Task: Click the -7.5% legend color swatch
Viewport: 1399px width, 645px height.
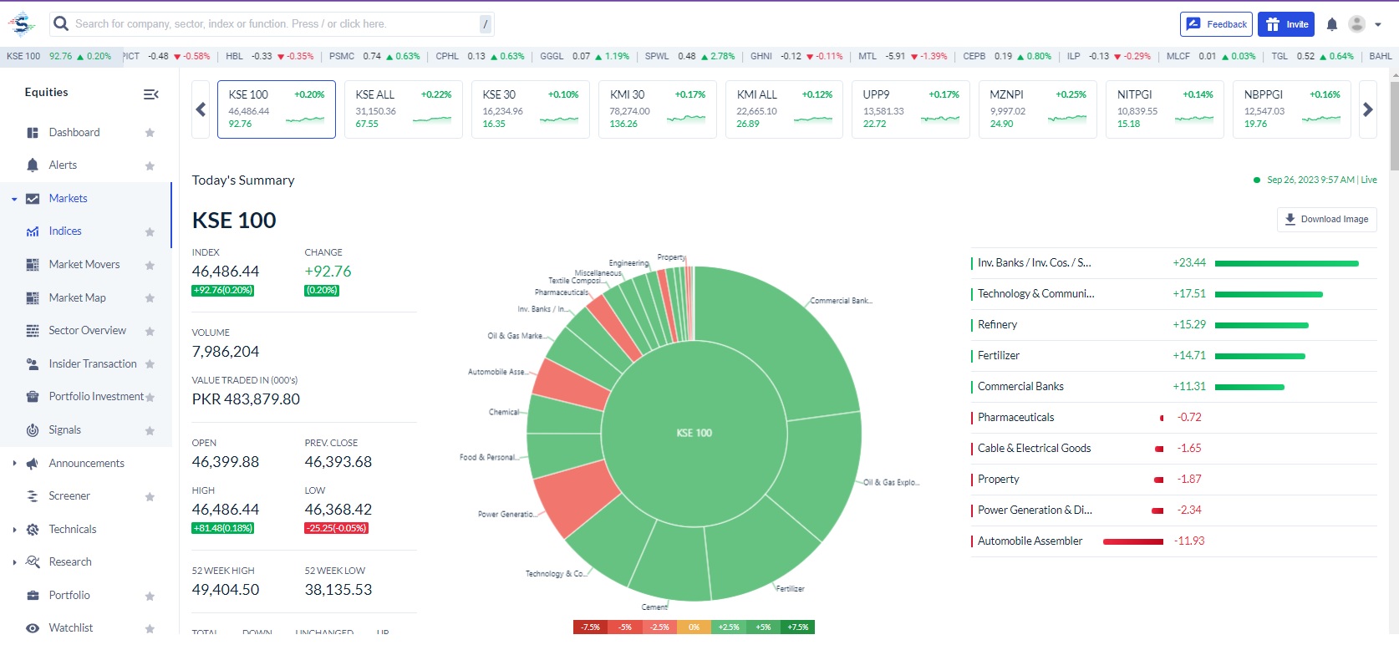Action: pos(591,627)
